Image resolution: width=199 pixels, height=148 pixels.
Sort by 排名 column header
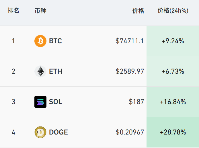(13, 11)
